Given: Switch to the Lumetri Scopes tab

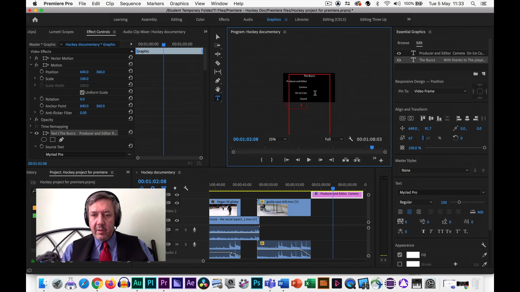Looking at the screenshot, I should pyautogui.click(x=61, y=32).
